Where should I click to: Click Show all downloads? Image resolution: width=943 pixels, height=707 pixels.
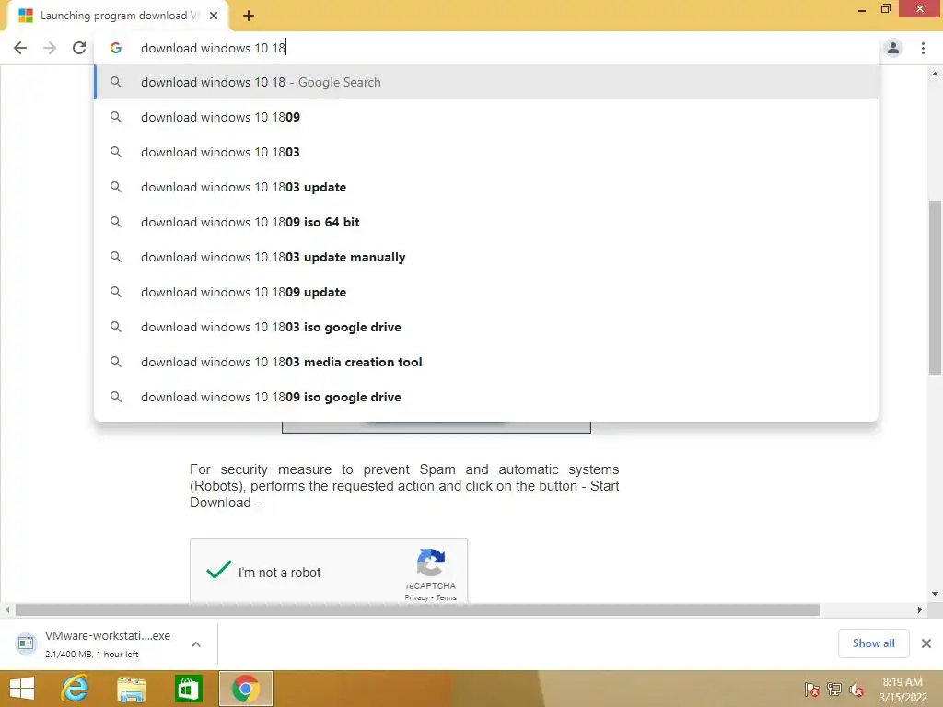(x=873, y=643)
